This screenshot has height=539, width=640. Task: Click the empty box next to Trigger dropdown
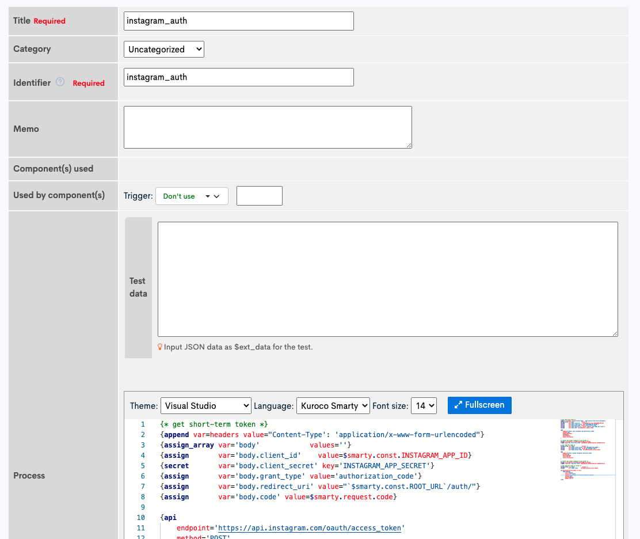coord(259,195)
